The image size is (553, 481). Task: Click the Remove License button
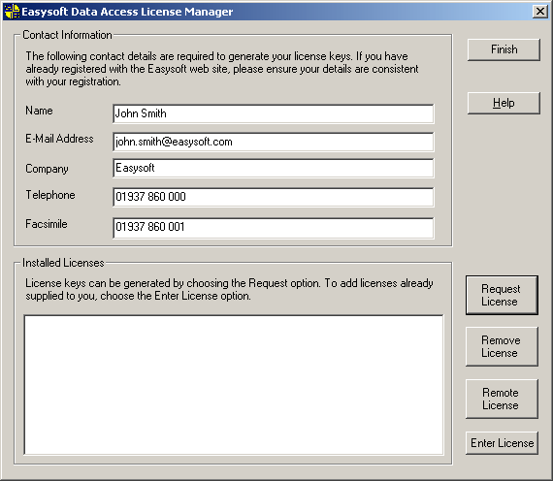tap(502, 346)
